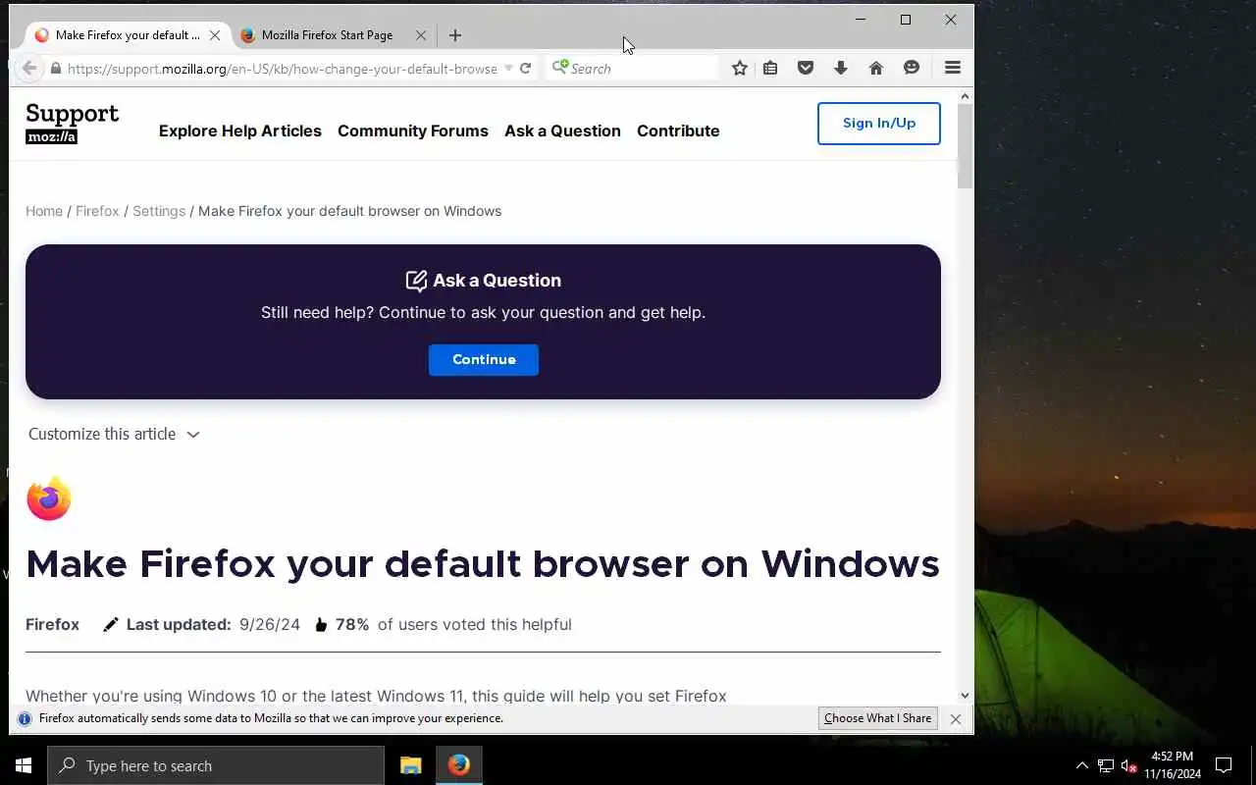This screenshot has width=1256, height=785.
Task: Close the Mozilla Firefox Start Page tab
Action: pos(421,35)
